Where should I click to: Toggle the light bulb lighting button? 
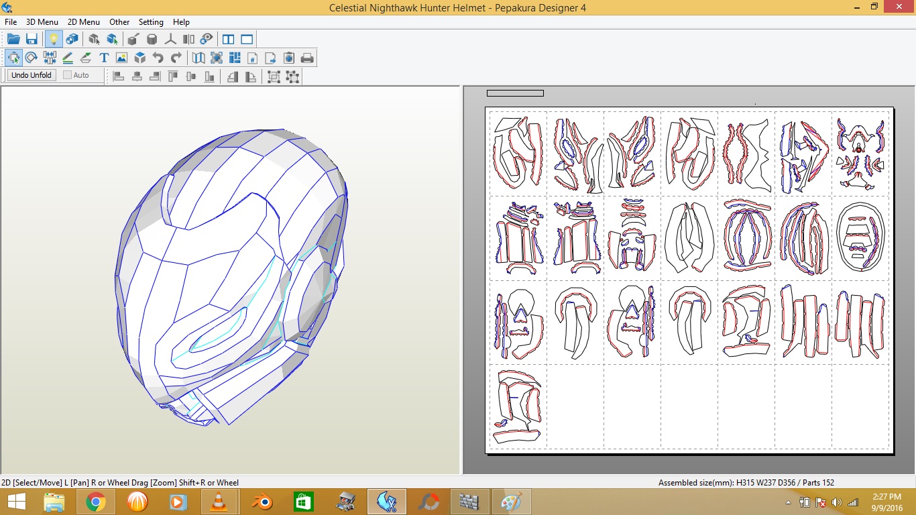53,40
